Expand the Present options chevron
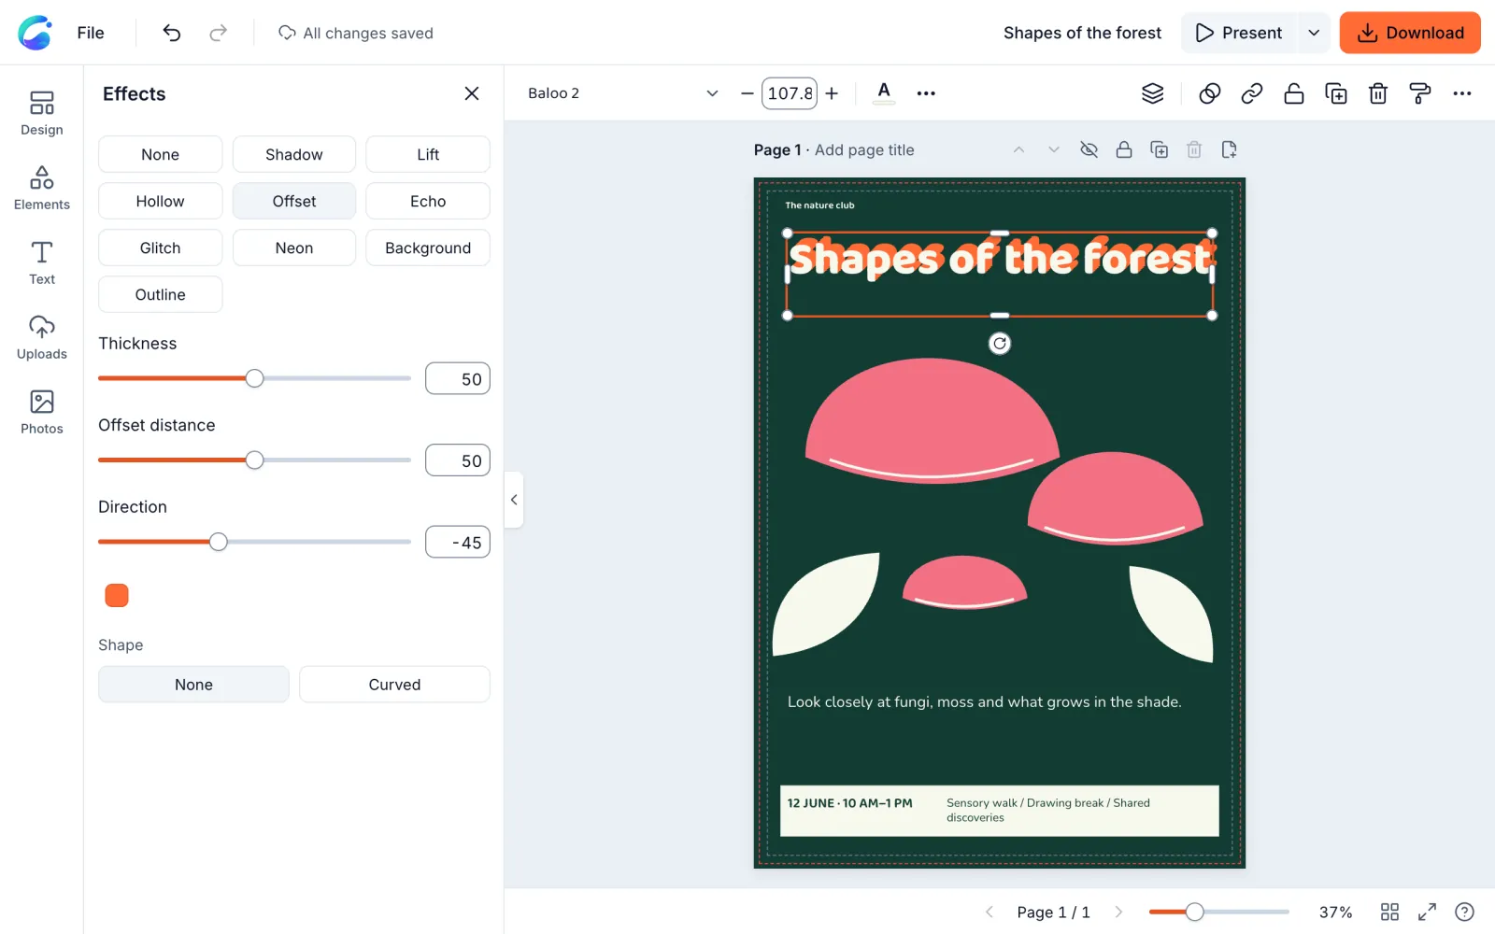The height and width of the screenshot is (934, 1495). [1314, 33]
